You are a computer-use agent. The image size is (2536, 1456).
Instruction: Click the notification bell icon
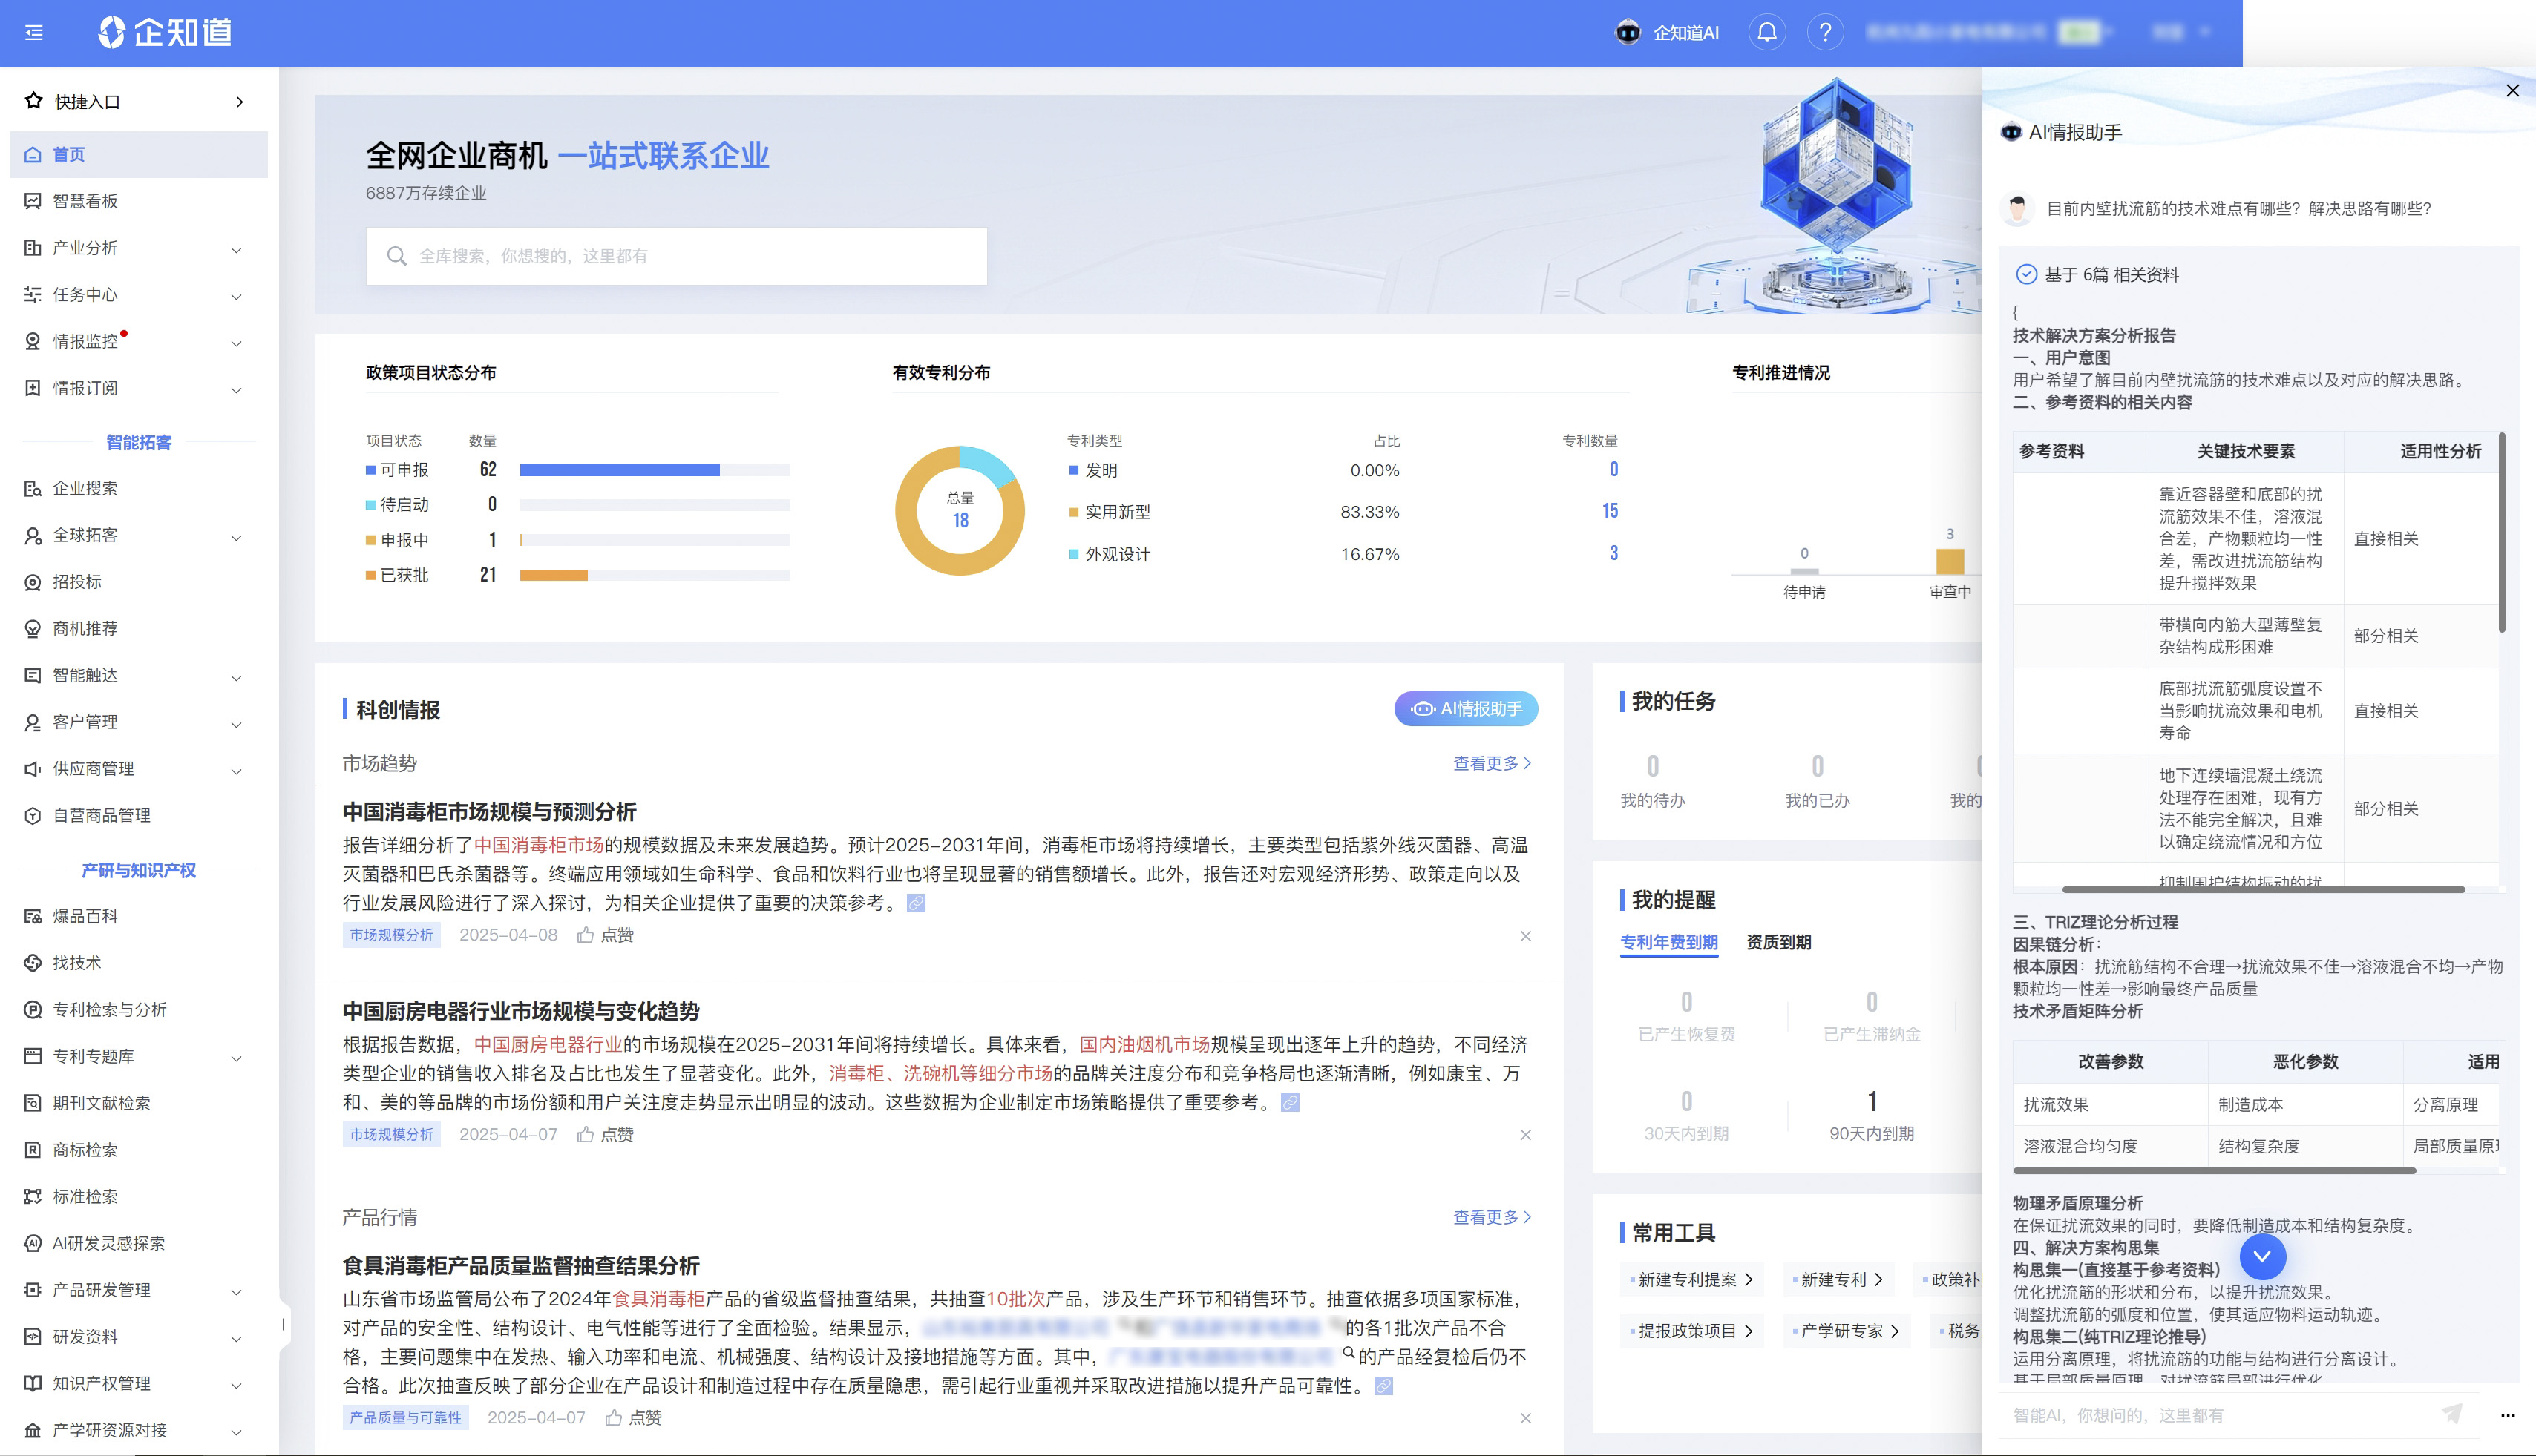(x=1766, y=33)
